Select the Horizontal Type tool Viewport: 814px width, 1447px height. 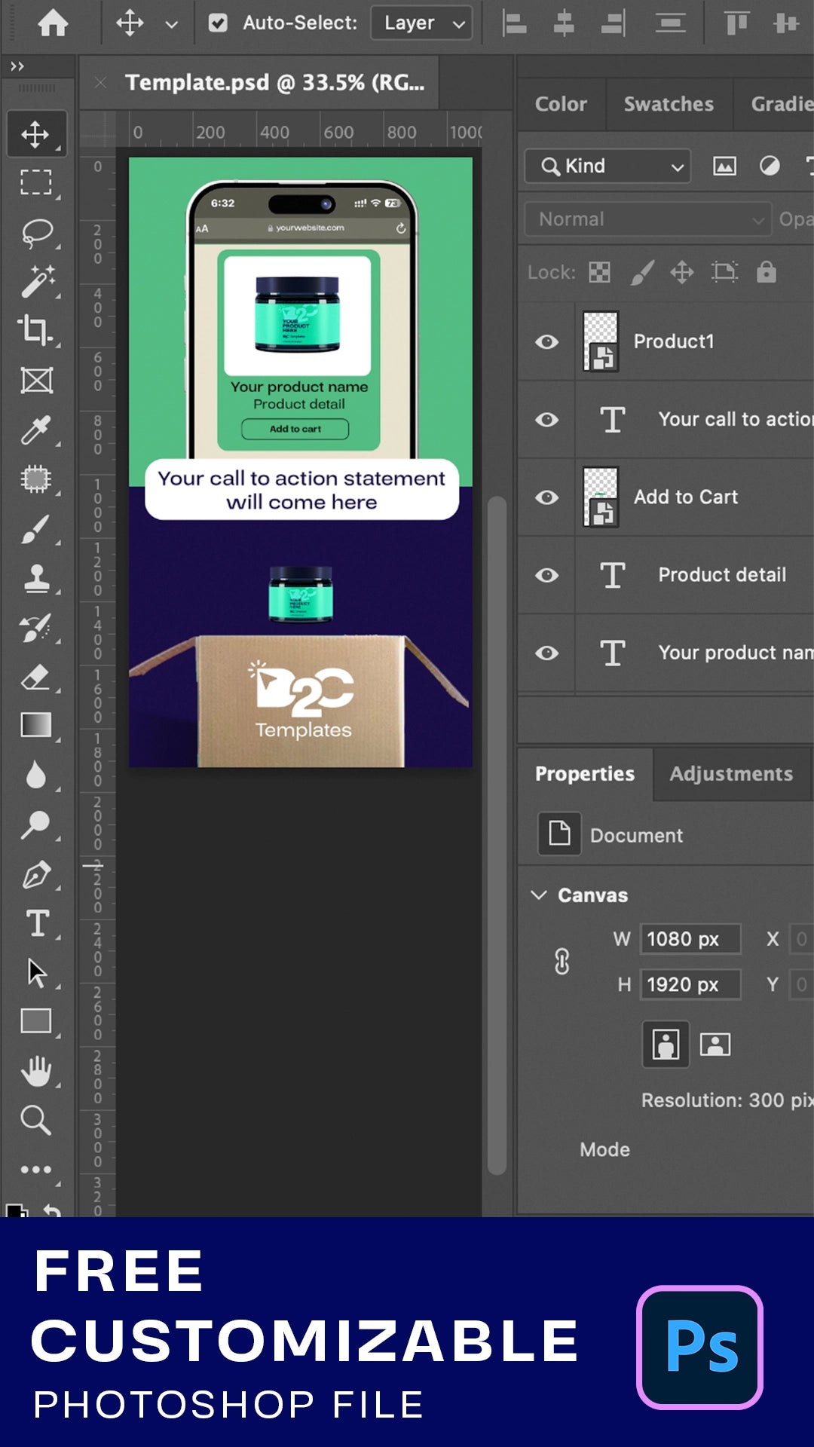(36, 924)
